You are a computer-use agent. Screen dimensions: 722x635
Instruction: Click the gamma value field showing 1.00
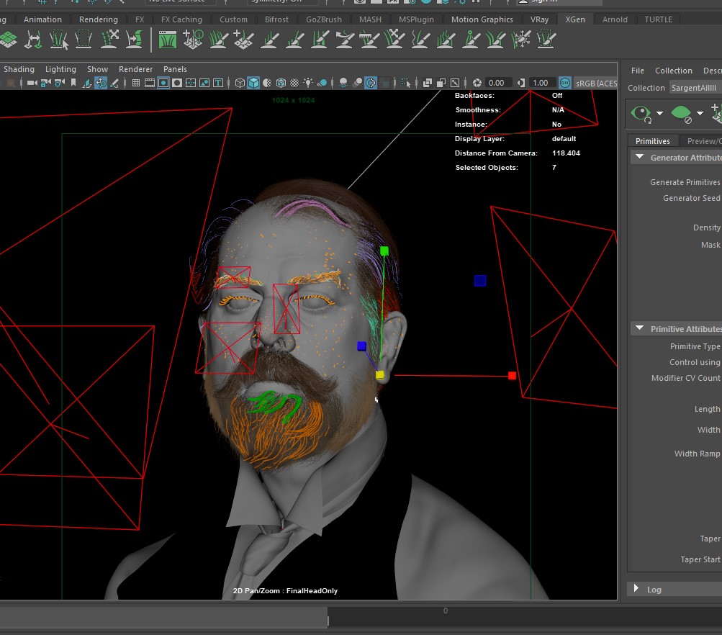pyautogui.click(x=541, y=83)
